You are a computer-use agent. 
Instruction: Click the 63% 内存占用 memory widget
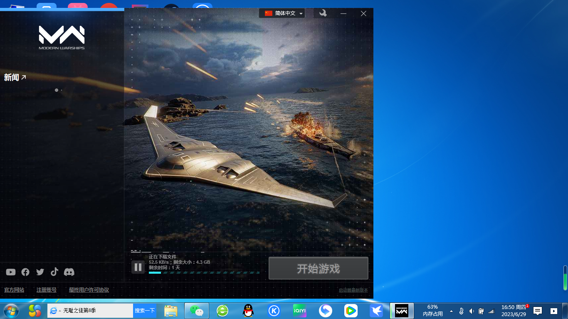[432, 311]
